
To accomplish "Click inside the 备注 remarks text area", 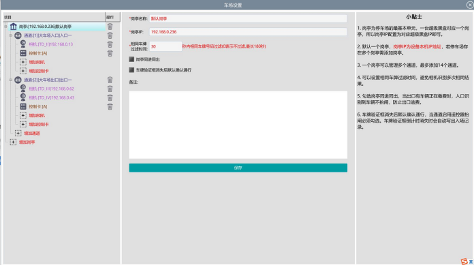I will pos(238,125).
